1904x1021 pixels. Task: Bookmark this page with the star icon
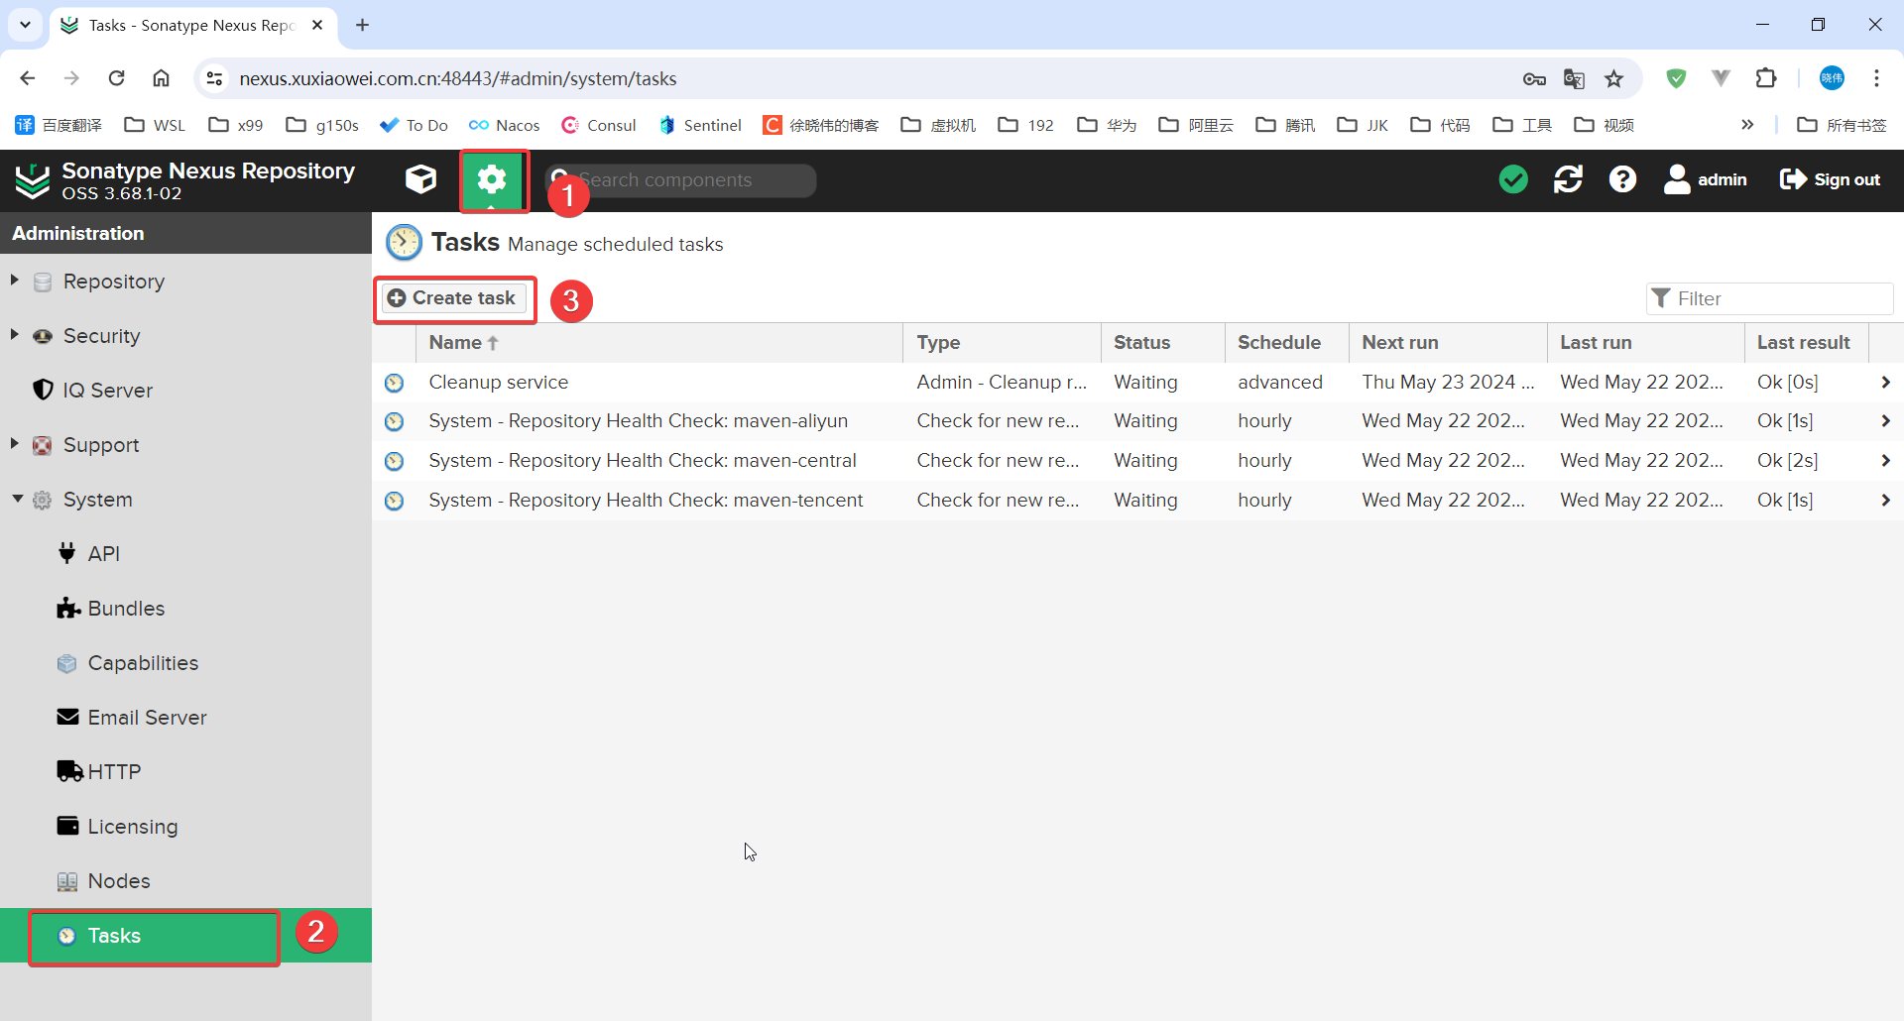[1614, 78]
